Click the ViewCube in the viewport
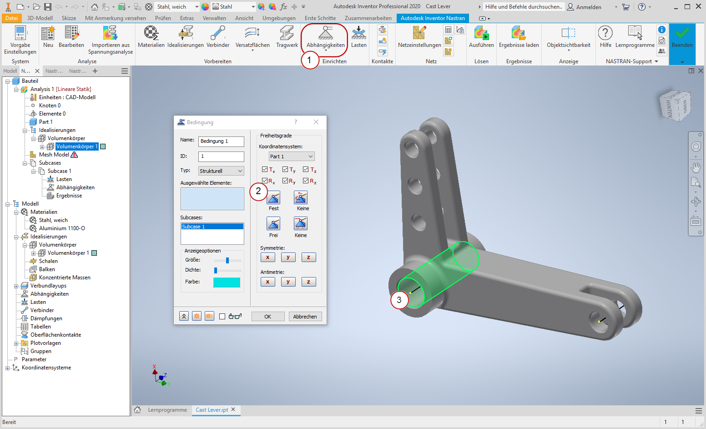The width and height of the screenshot is (706, 429). pyautogui.click(x=675, y=106)
